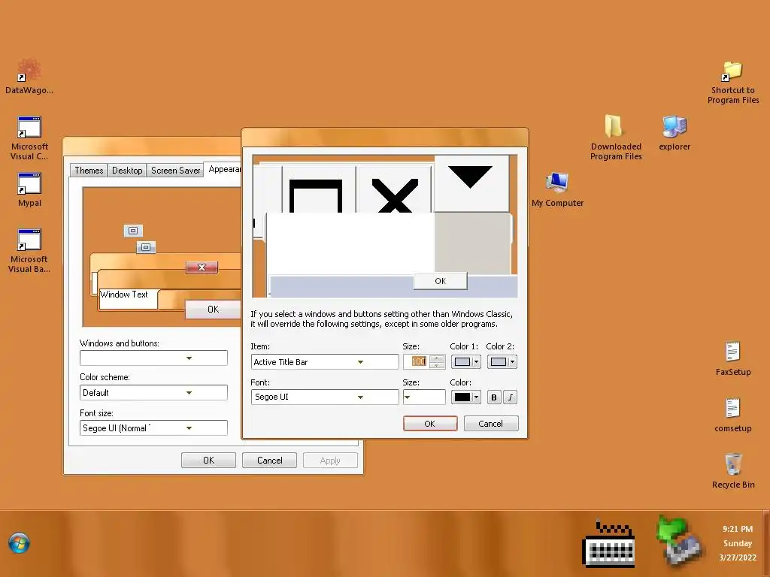Expand the Item dropdown showing Active Title Bar

point(360,362)
